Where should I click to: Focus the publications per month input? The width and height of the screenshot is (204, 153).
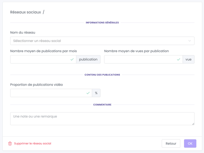point(43,60)
